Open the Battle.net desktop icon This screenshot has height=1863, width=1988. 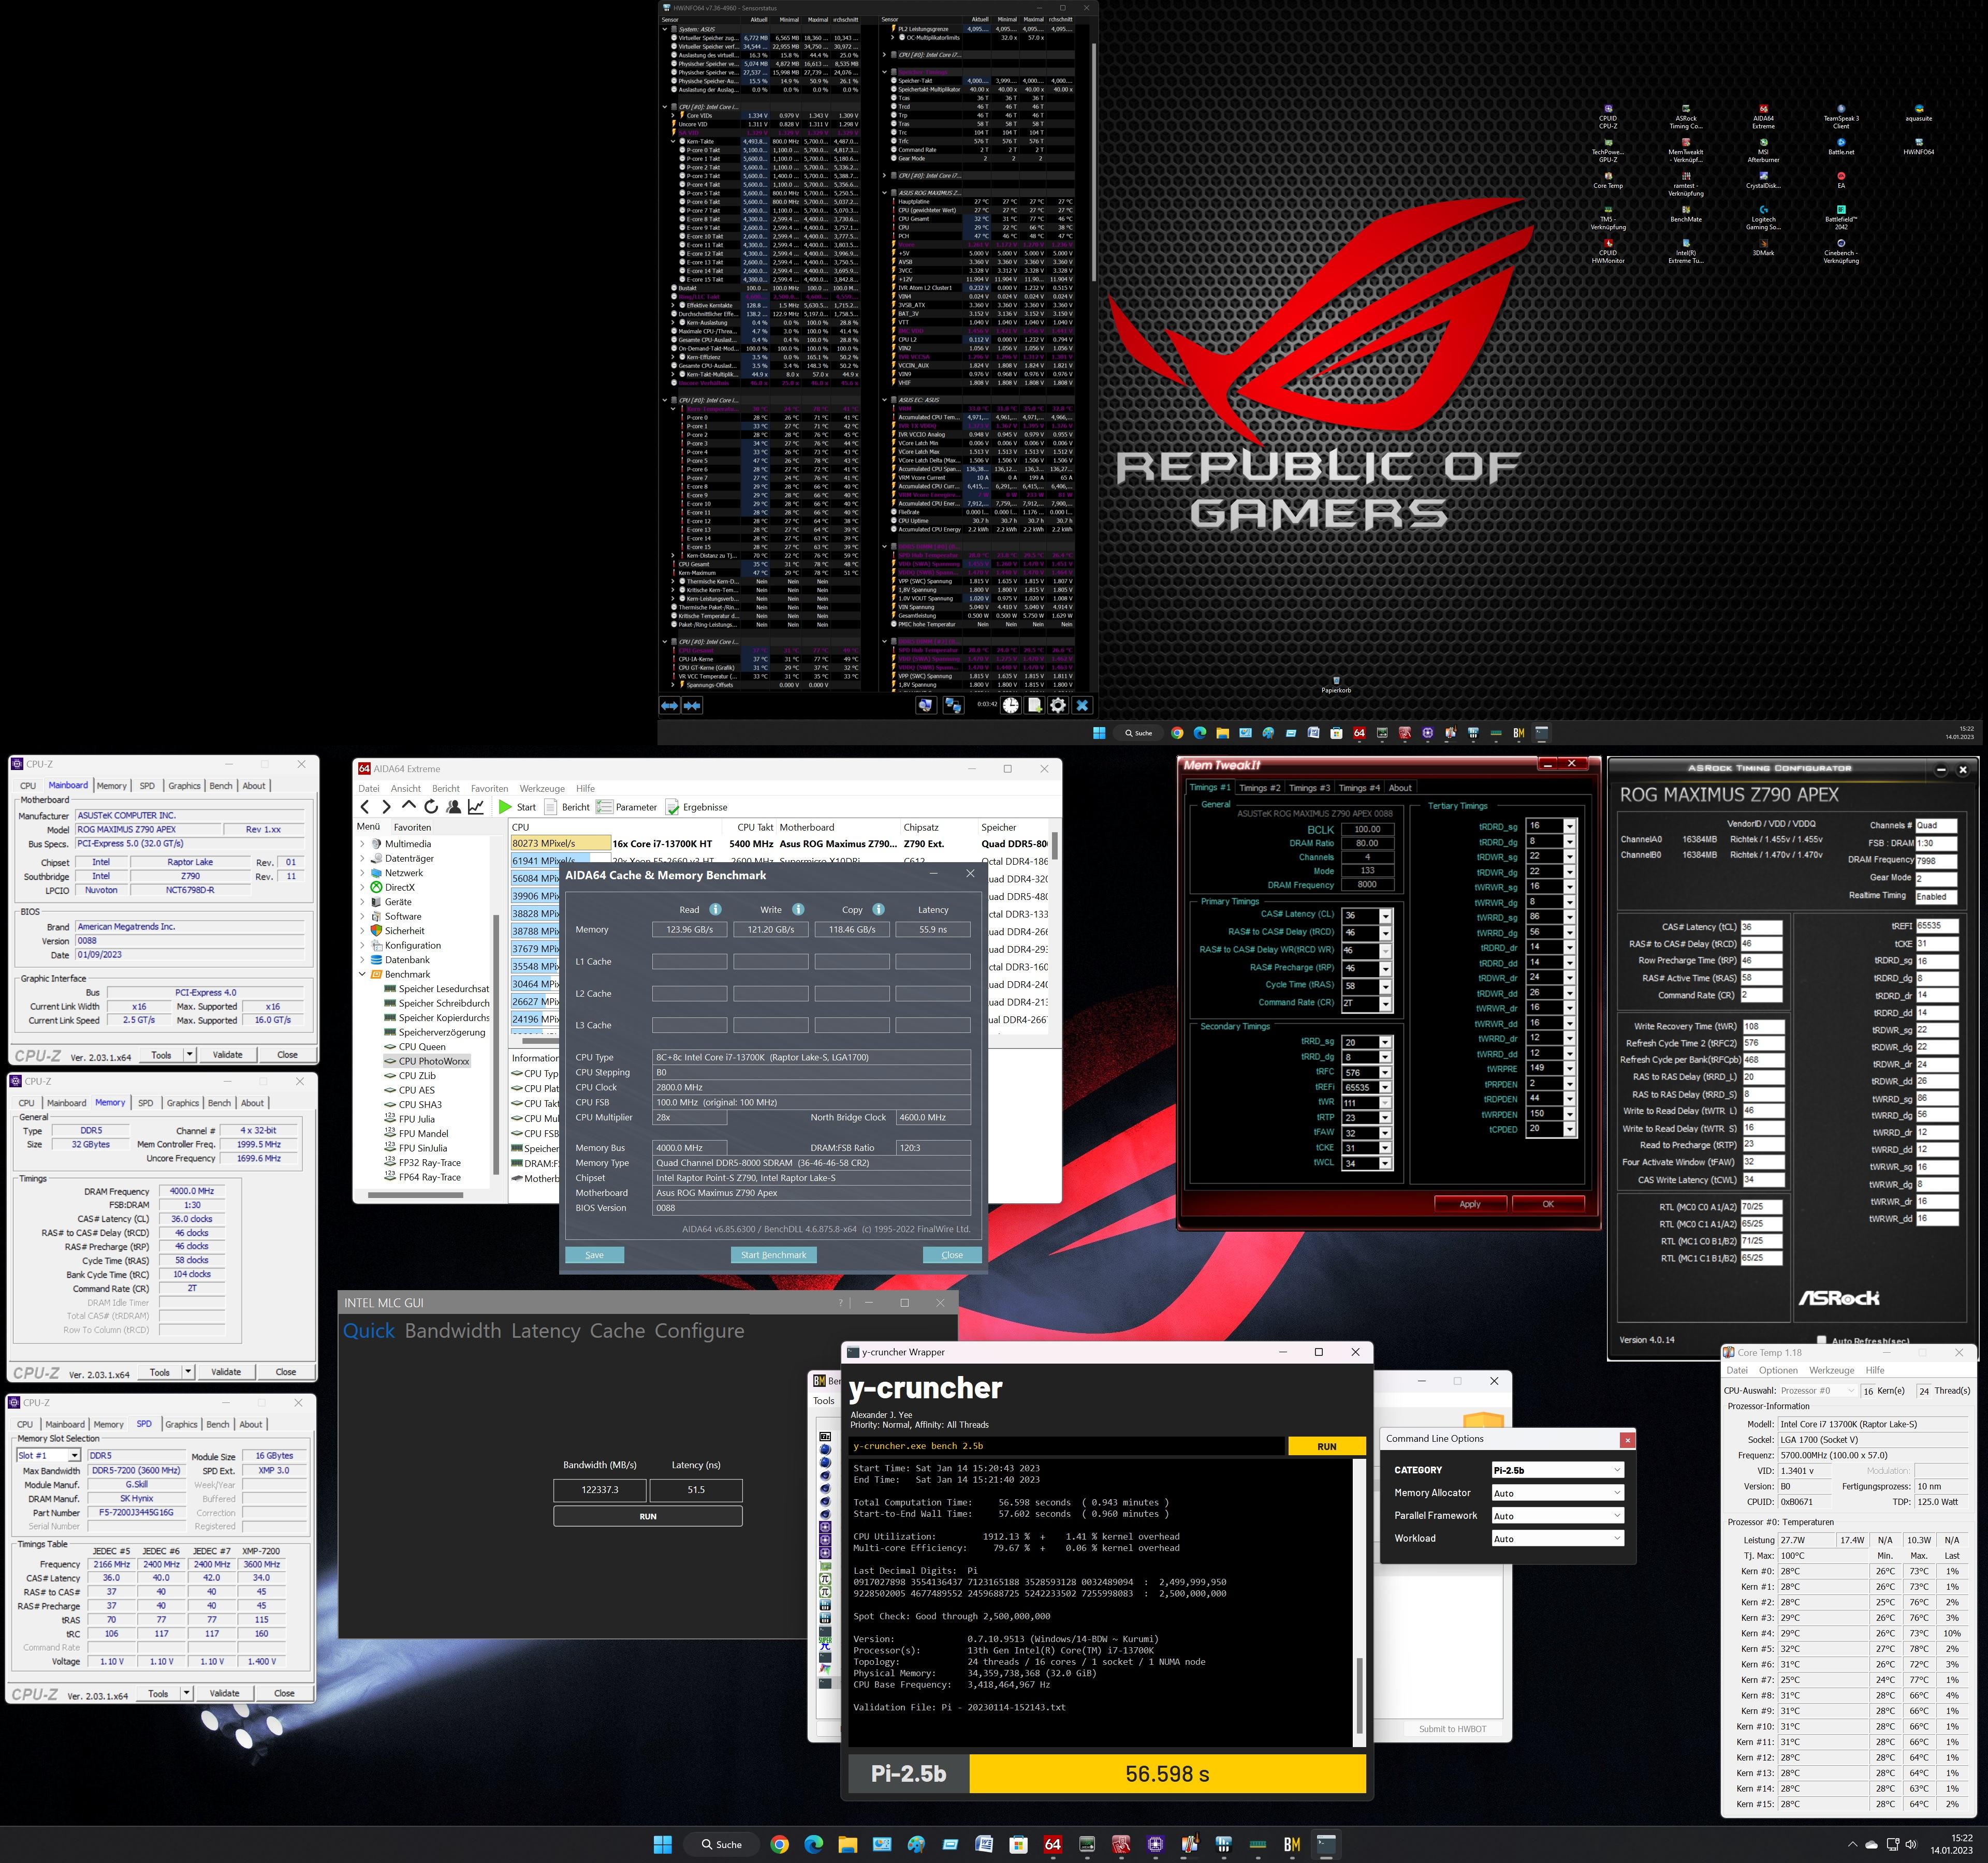(x=1841, y=146)
